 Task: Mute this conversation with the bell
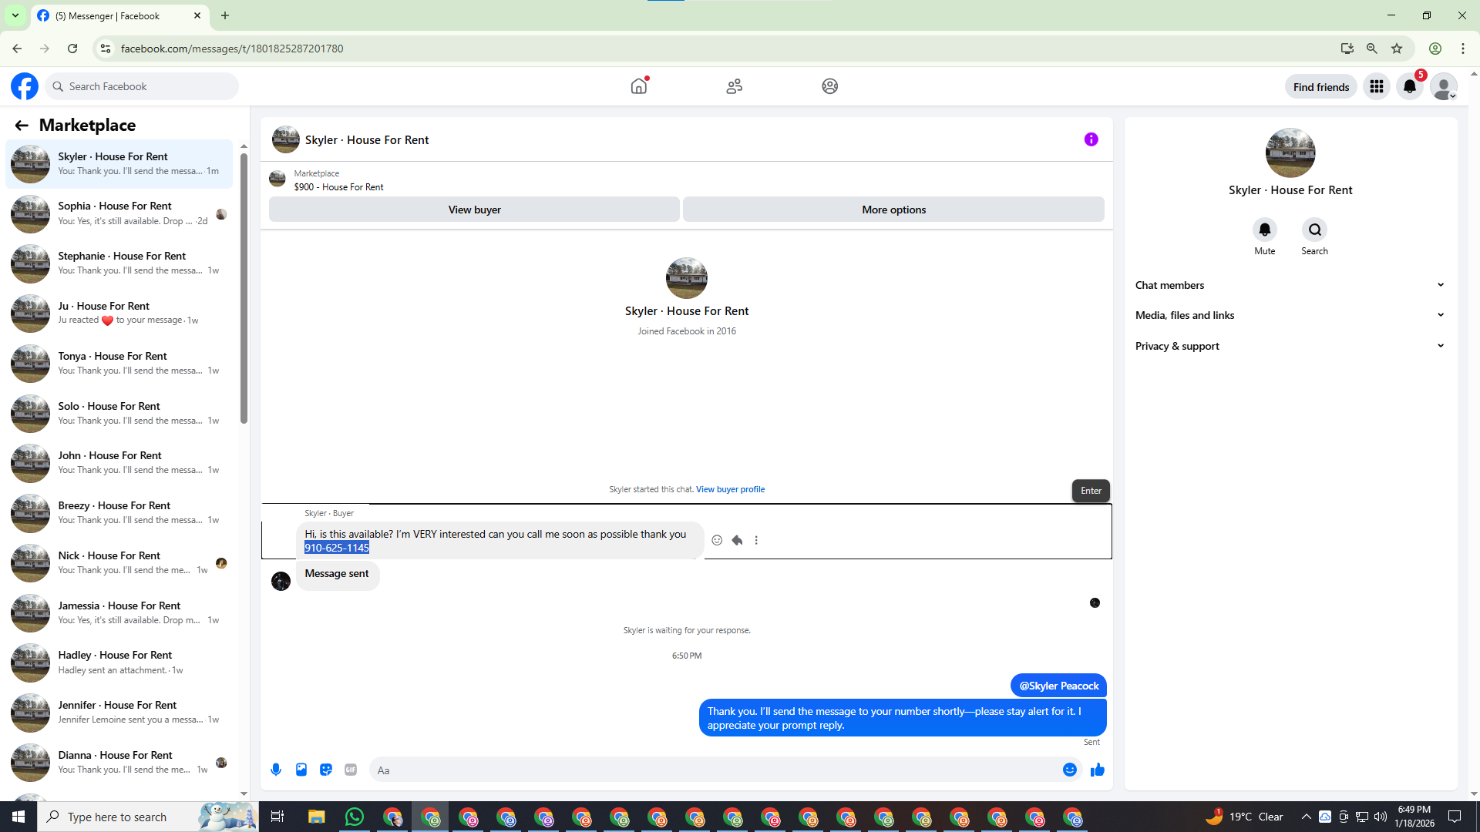click(1264, 230)
